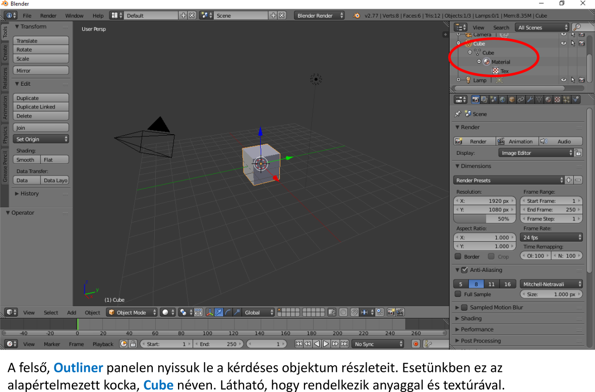Click the OpenGL render image icon
This screenshot has height=392, width=595.
point(391,312)
